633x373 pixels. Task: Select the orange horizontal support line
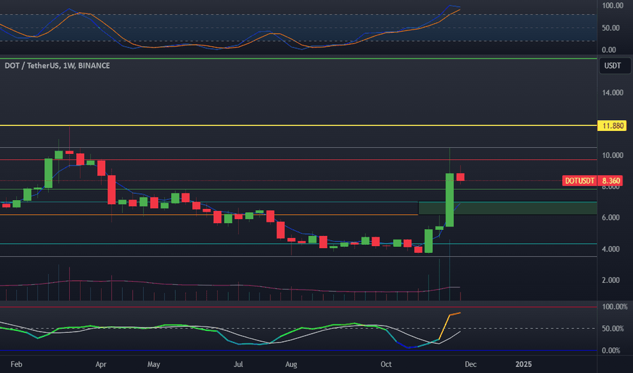209,214
